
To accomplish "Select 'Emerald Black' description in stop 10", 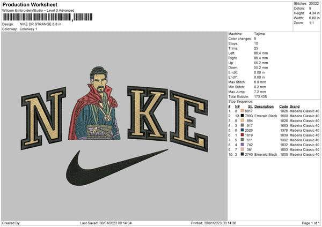I will (266, 154).
